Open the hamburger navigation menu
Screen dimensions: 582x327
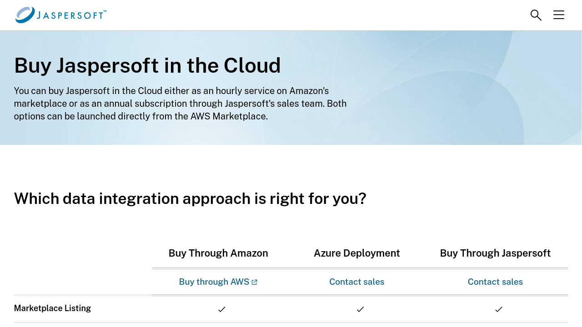pos(558,15)
